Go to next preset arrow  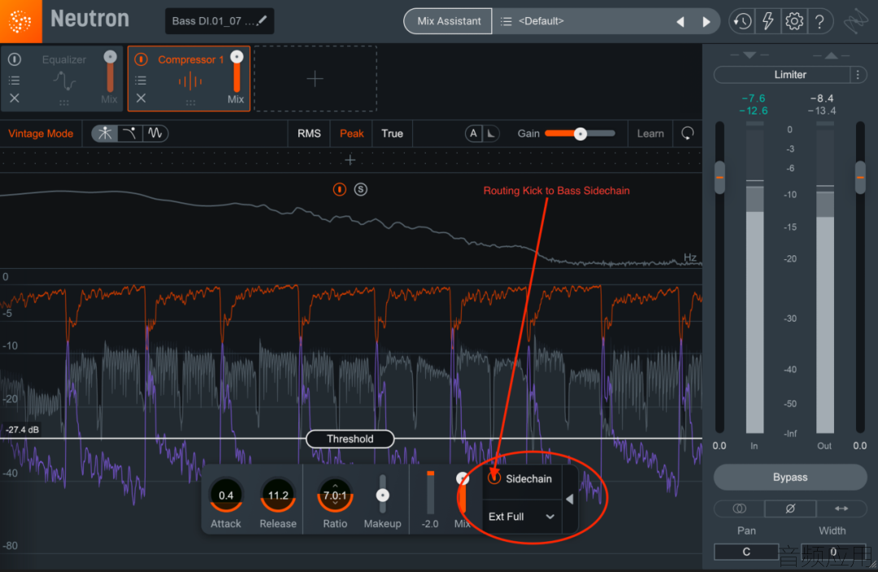[706, 22]
